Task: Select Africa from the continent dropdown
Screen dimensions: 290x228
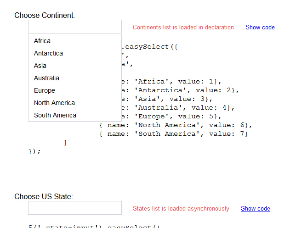Action: point(42,41)
